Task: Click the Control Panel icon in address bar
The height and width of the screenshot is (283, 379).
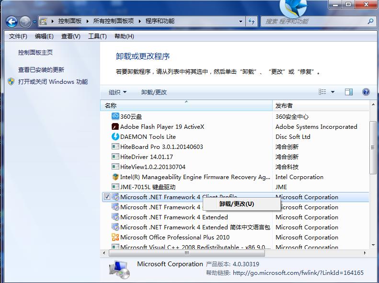Action: 43,22
